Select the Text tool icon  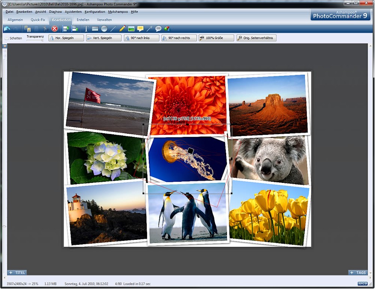click(x=86, y=29)
